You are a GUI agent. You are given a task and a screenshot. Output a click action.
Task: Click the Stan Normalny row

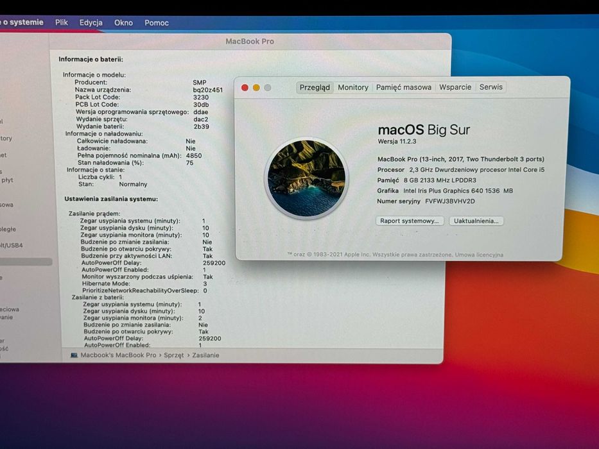pos(113,184)
